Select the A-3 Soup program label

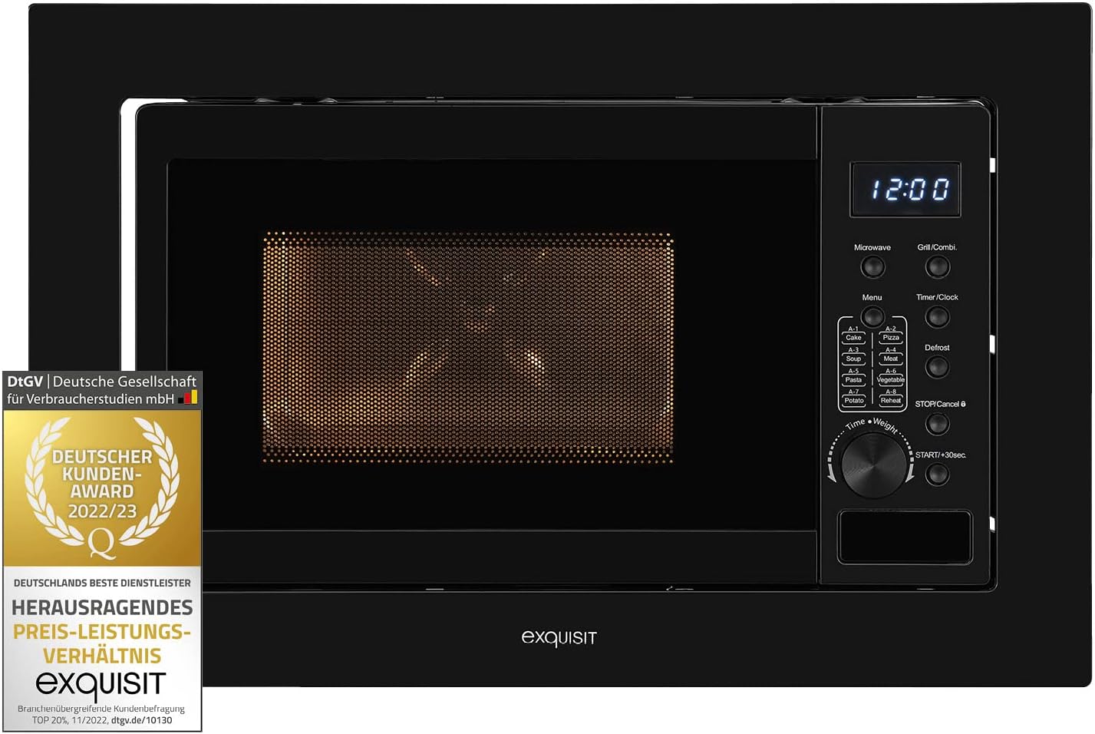tap(853, 355)
